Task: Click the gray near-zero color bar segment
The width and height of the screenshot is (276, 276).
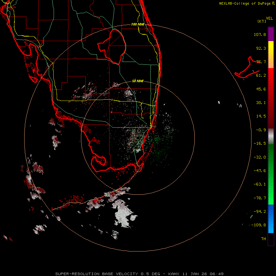Action: (x=271, y=136)
